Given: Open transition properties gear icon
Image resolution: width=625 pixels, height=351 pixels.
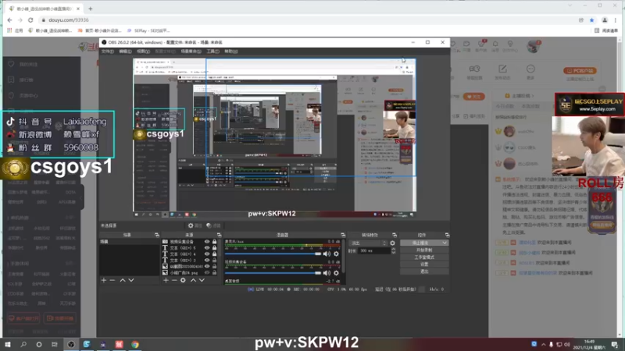Looking at the screenshot, I should click(393, 243).
